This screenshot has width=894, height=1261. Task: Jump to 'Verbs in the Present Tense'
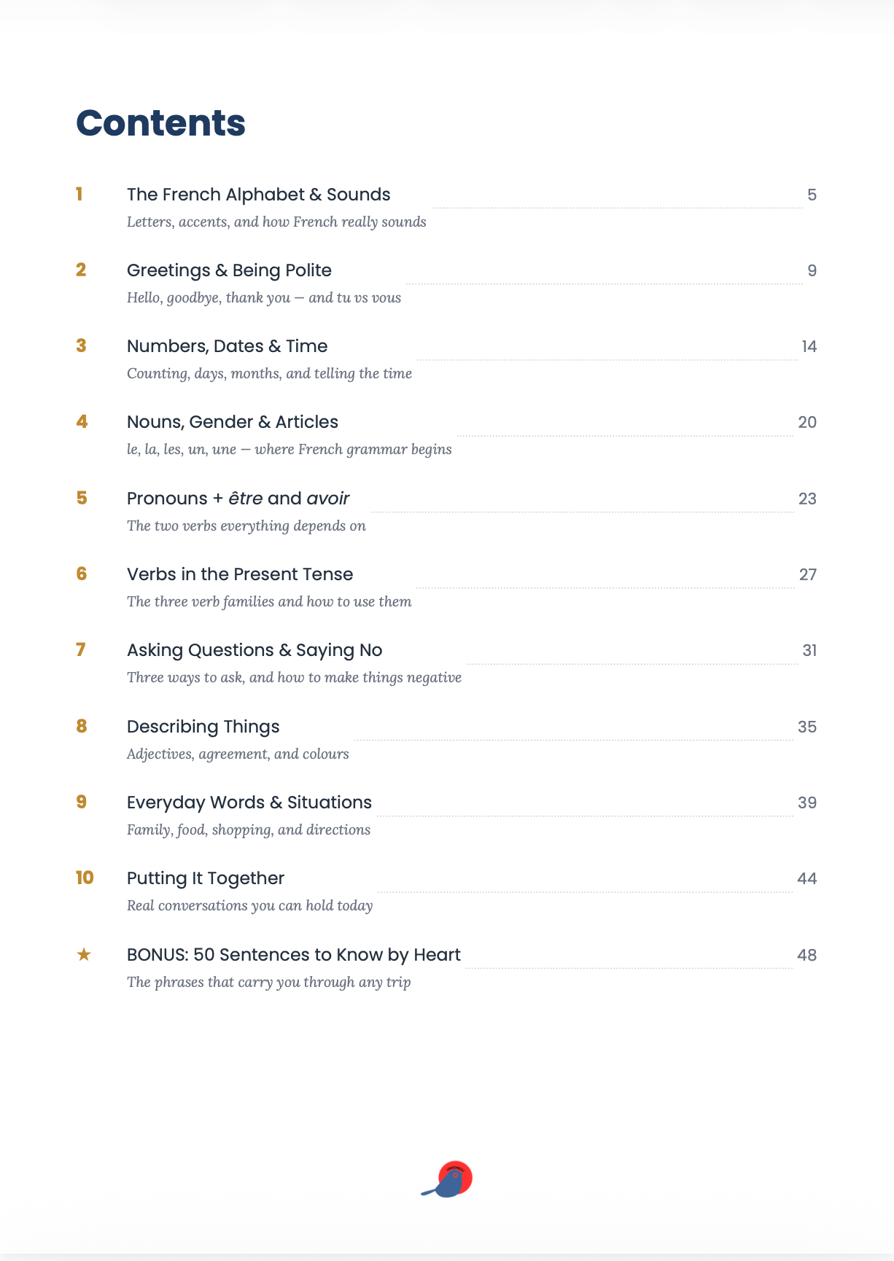(x=240, y=574)
